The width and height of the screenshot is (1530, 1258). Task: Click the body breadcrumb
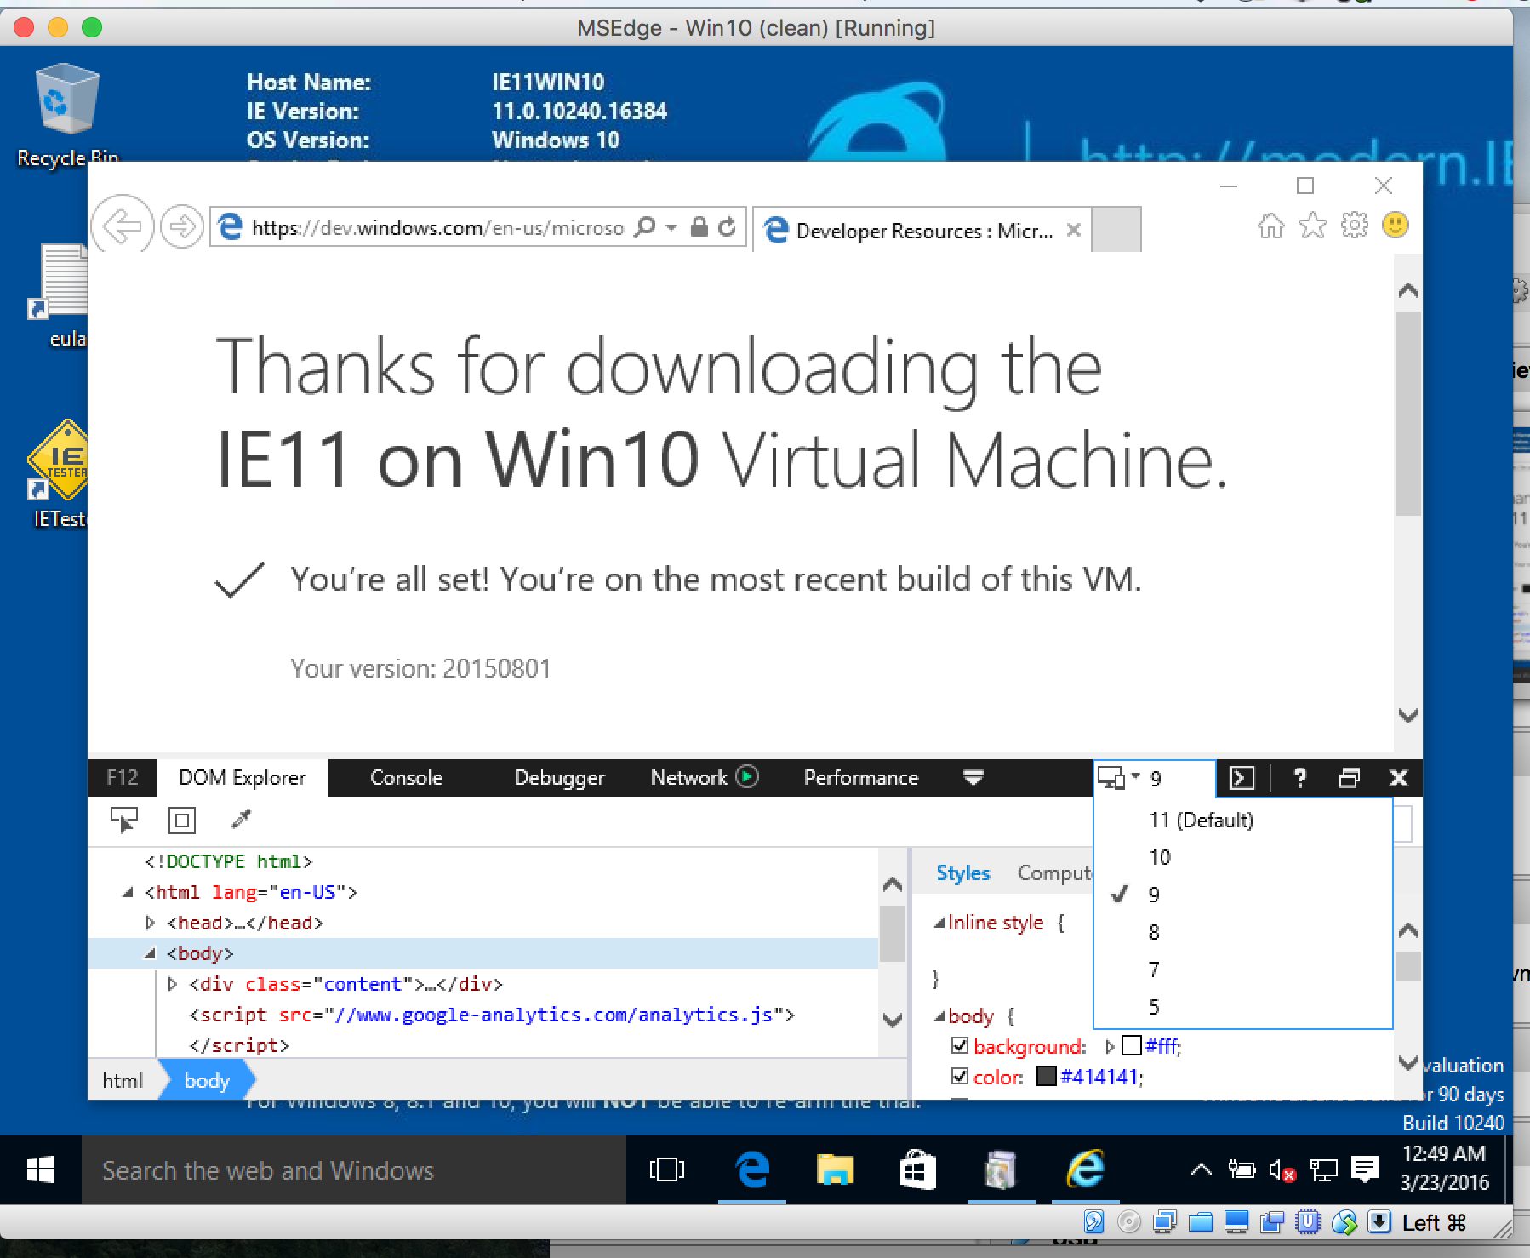(x=206, y=1080)
